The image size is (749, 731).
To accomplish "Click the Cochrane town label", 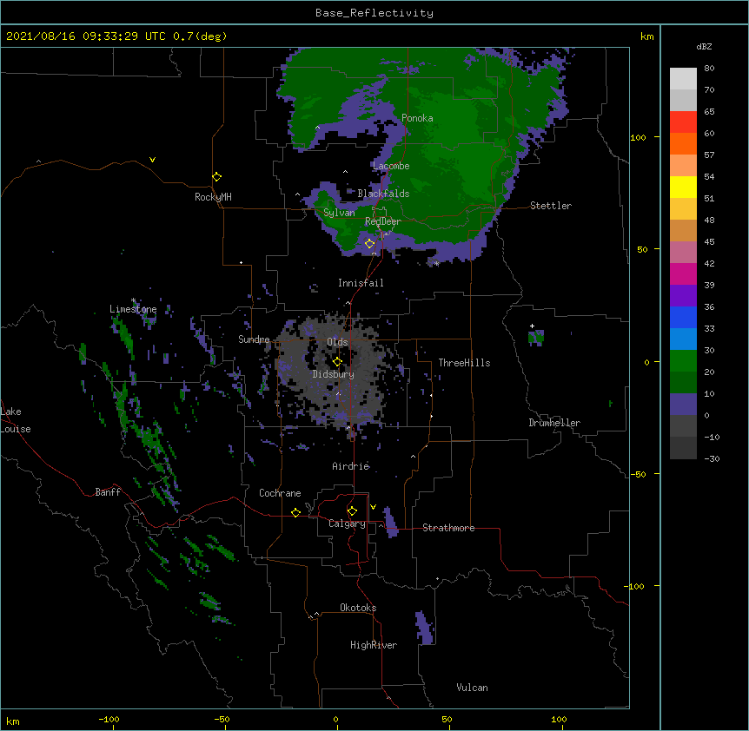I will (x=280, y=493).
